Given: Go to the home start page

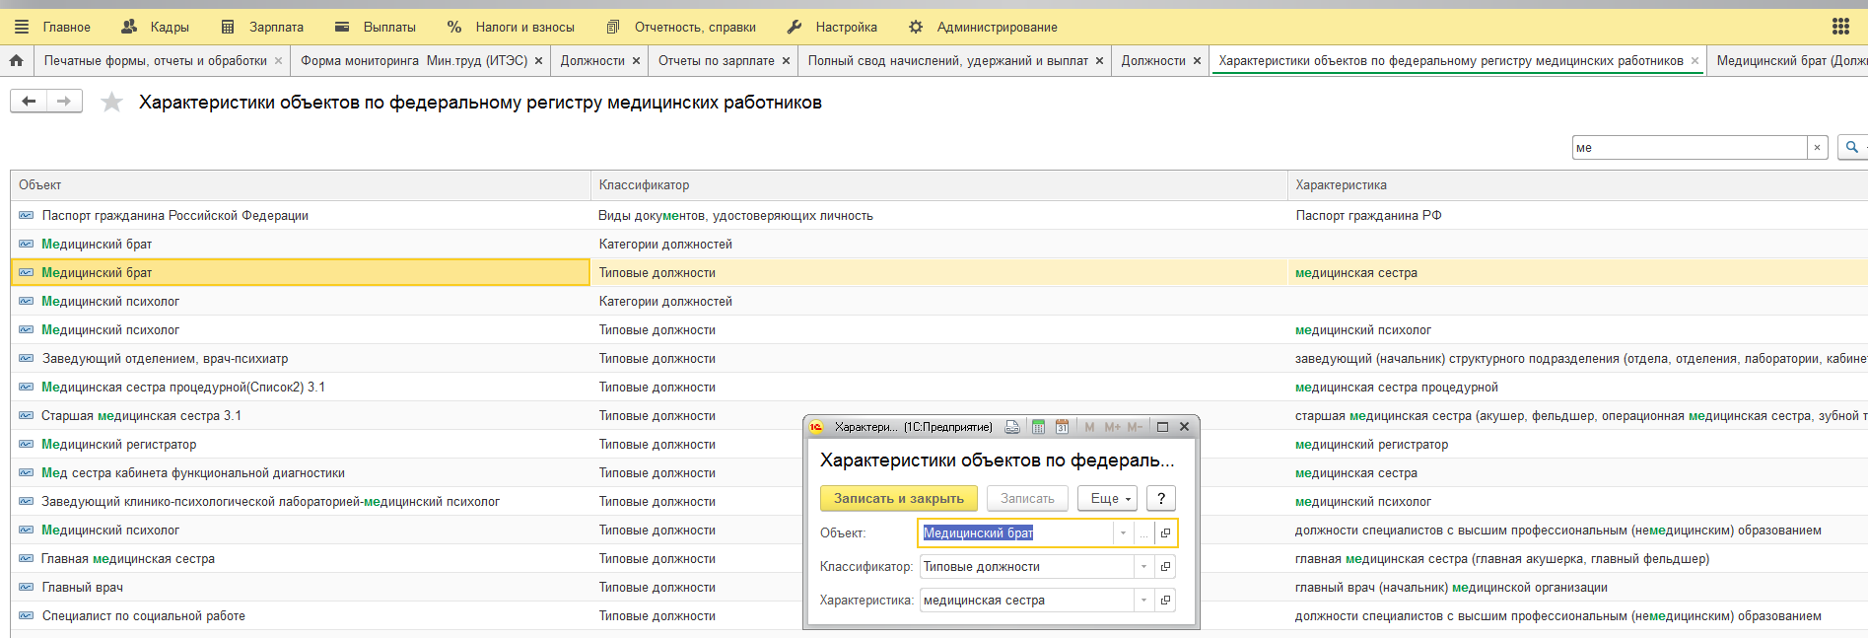Looking at the screenshot, I should point(17,60).
